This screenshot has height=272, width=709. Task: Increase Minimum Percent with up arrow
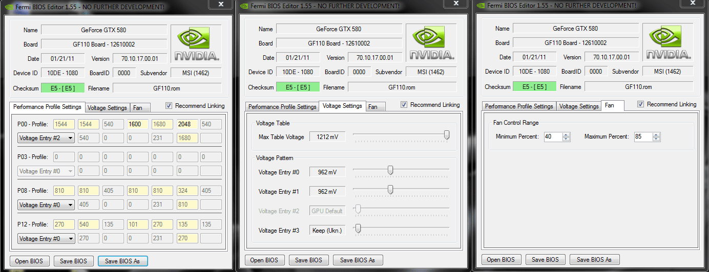coord(566,134)
